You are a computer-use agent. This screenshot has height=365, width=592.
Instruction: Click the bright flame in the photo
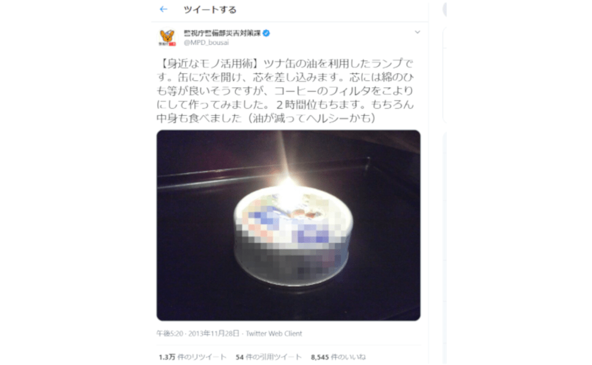pyautogui.click(x=288, y=182)
